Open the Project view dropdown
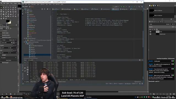 [28, 9]
